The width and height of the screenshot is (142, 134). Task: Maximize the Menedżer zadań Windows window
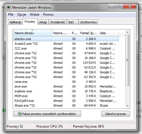(x=119, y=6)
